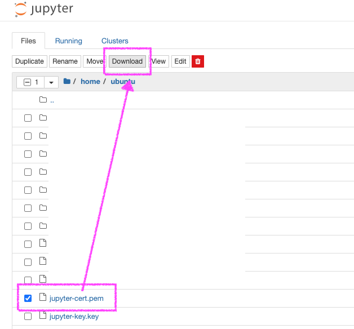Image resolution: width=354 pixels, height=329 pixels.
Task: Click the Edit button
Action: point(180,61)
